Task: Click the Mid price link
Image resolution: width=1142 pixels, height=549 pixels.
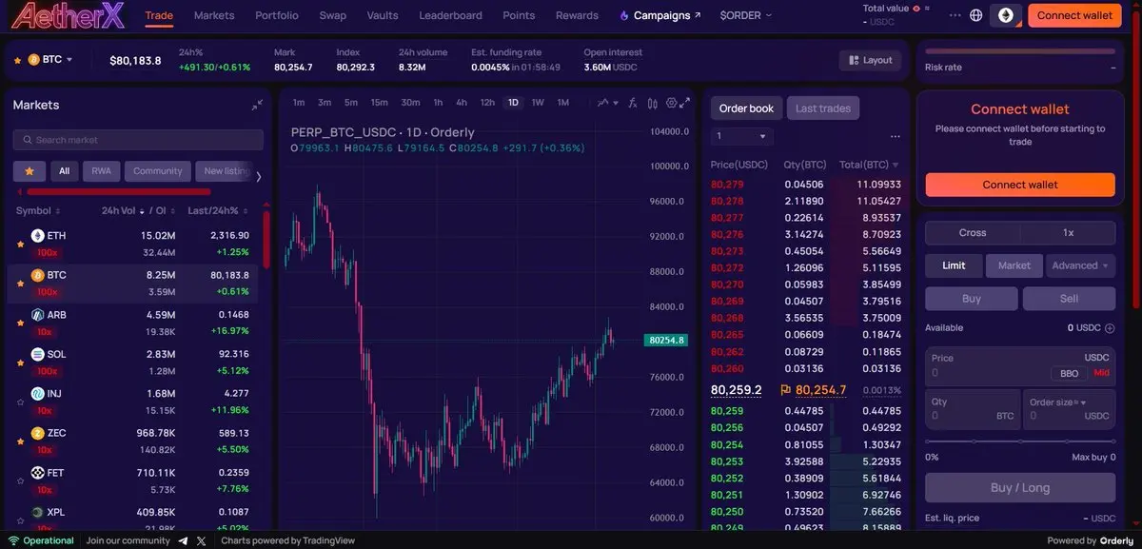Action: [1101, 373]
